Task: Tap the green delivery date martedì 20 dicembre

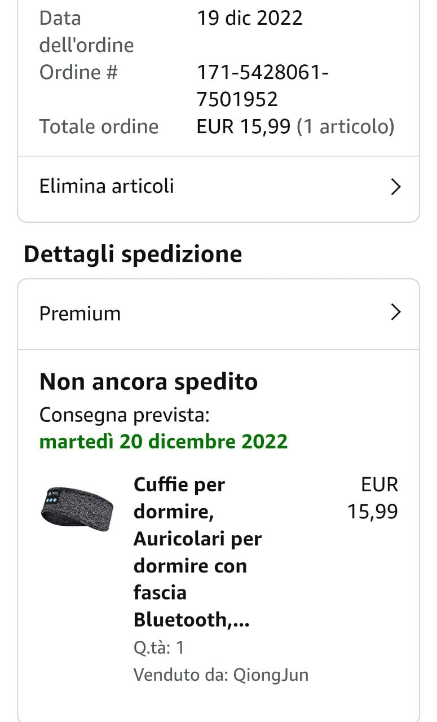Action: pos(164,441)
